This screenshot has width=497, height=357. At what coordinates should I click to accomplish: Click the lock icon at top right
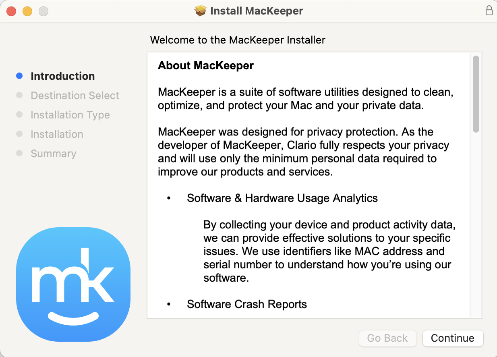point(489,11)
